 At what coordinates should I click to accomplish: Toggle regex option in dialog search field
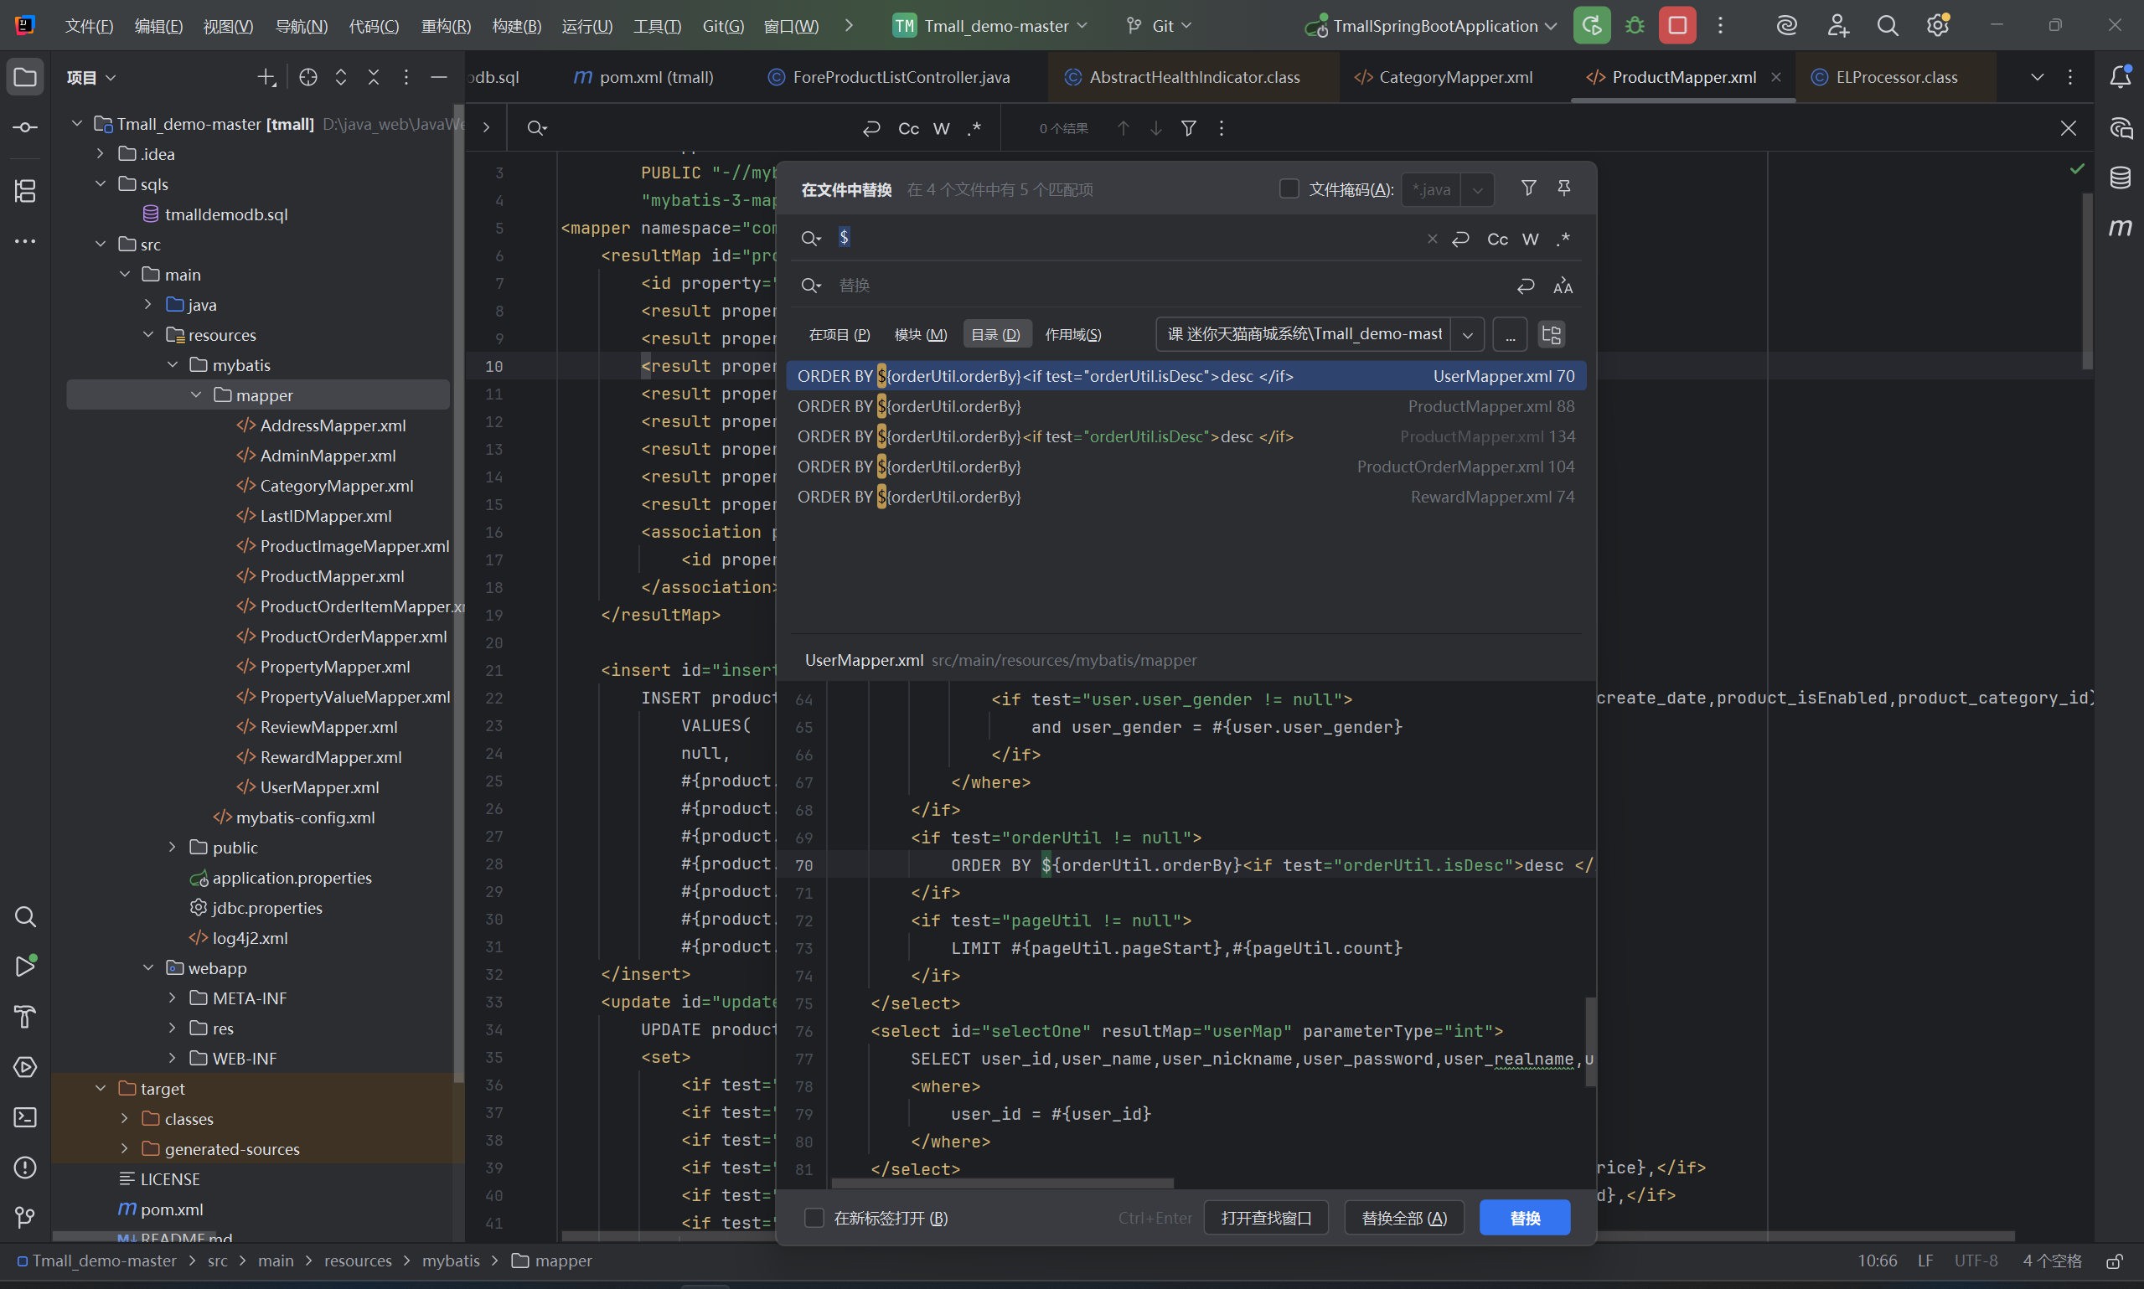(1563, 239)
